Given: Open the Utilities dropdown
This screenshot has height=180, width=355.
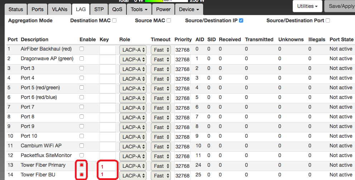Looking at the screenshot, I should click(307, 6).
